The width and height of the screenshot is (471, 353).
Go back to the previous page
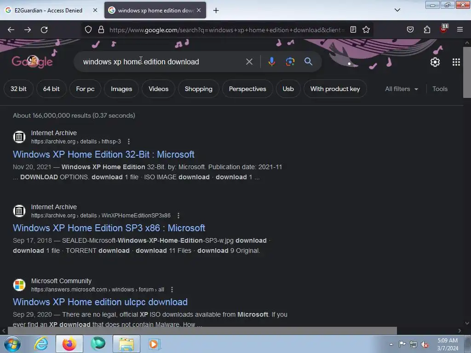(x=11, y=30)
